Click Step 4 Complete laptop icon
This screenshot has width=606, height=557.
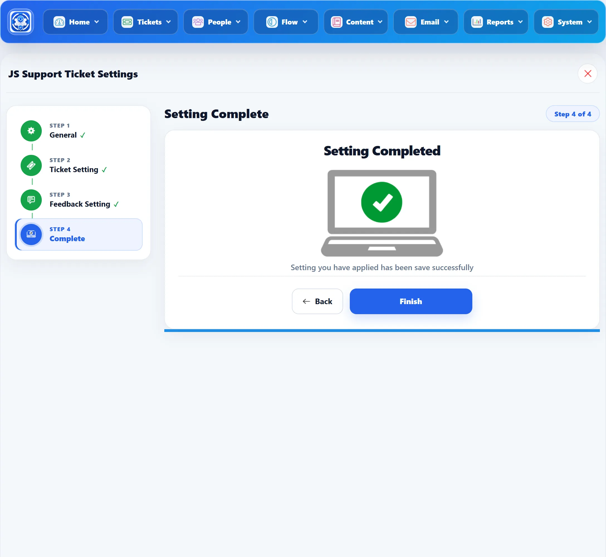(x=31, y=234)
